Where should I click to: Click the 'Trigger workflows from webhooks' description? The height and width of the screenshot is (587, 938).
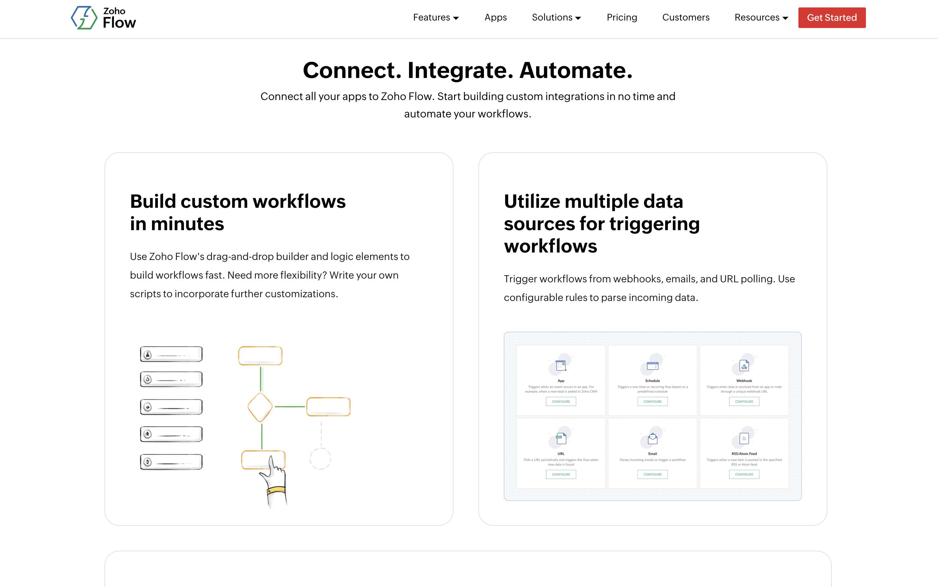point(649,288)
